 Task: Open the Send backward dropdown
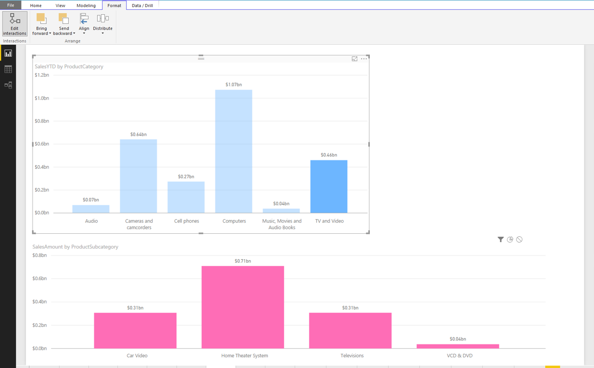(x=64, y=24)
